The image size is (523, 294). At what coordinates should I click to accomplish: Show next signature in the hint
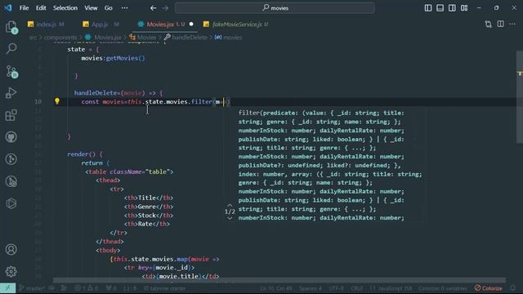pos(230,218)
